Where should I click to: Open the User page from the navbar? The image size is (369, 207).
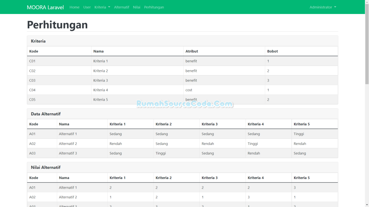87,7
